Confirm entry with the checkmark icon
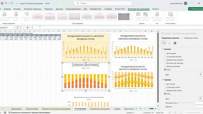The width and height of the screenshot is (203, 114). (24, 28)
